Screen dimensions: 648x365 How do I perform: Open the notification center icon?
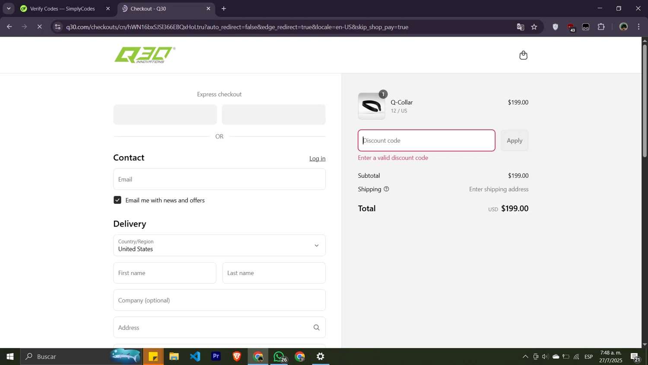(635, 357)
